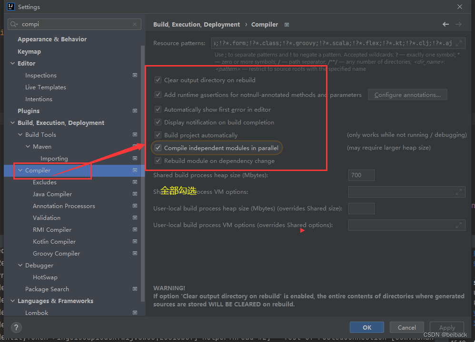Click project icon next to Build Tools
This screenshot has width=475, height=342.
click(x=135, y=134)
